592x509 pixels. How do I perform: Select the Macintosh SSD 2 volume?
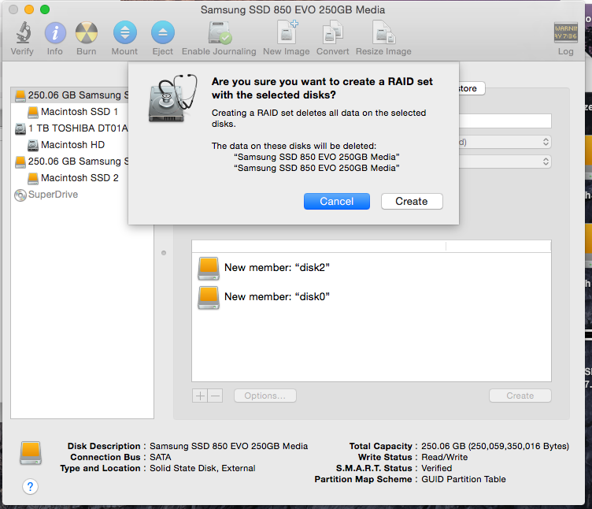(80, 178)
